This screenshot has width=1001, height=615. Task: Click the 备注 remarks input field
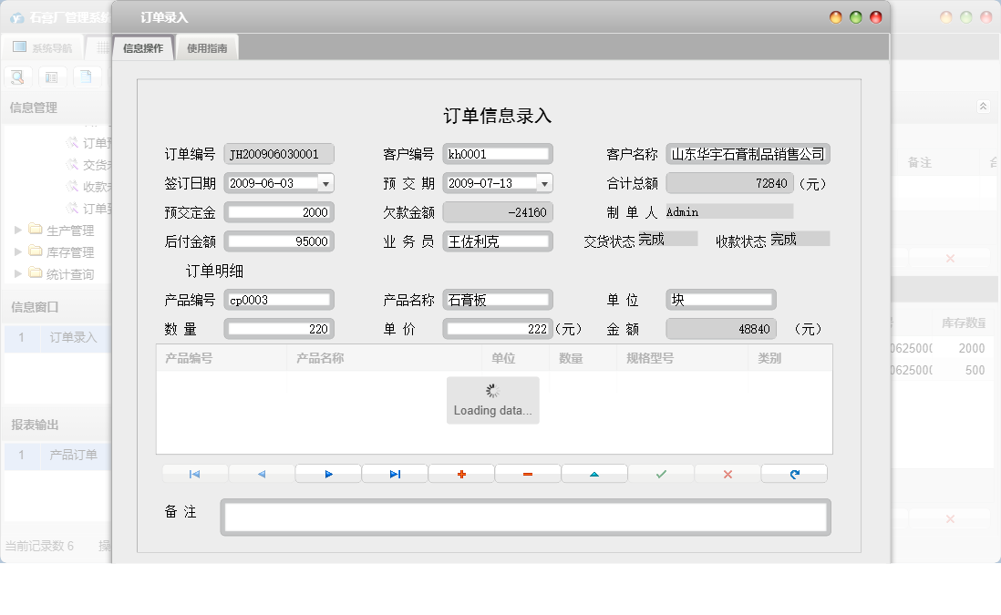(527, 516)
